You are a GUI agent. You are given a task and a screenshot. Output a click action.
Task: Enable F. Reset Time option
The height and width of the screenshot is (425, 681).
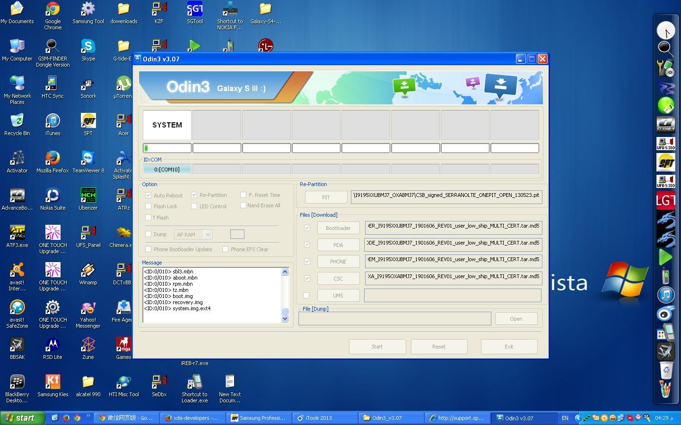243,195
